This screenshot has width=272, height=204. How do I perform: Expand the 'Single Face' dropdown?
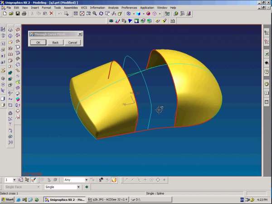[x=39, y=187]
